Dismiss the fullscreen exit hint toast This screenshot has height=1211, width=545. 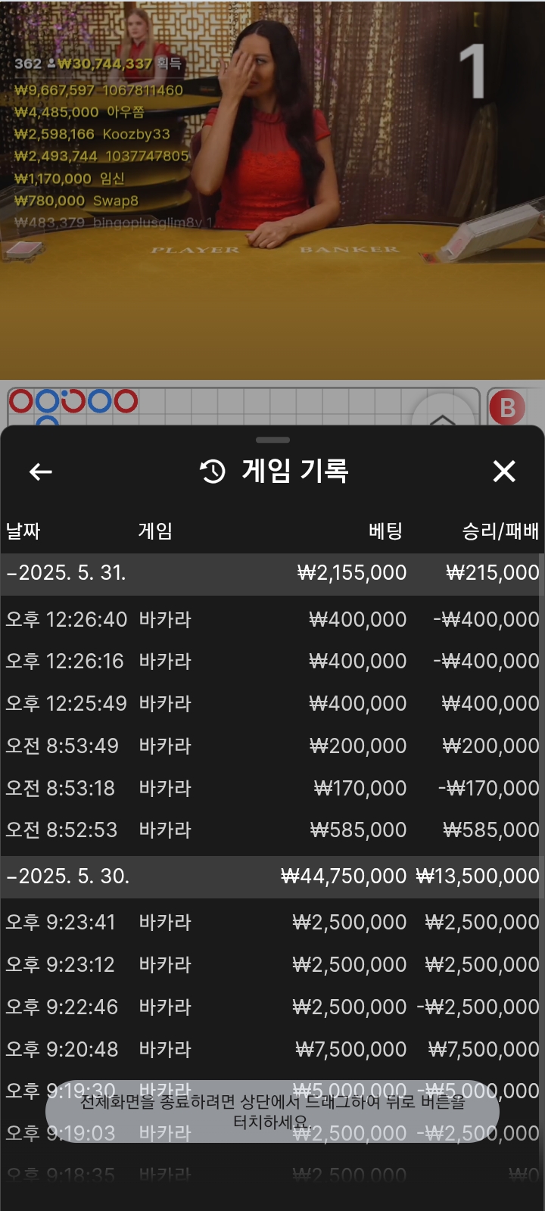click(272, 1111)
